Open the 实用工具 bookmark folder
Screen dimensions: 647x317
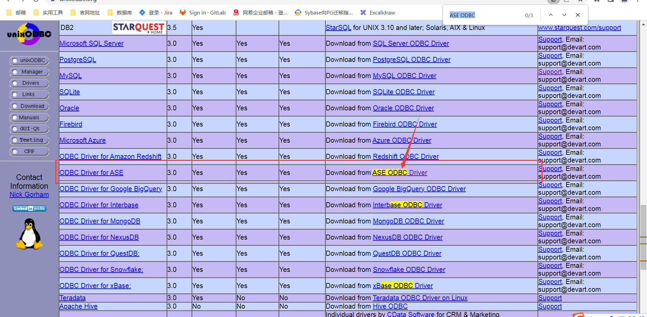coord(48,13)
